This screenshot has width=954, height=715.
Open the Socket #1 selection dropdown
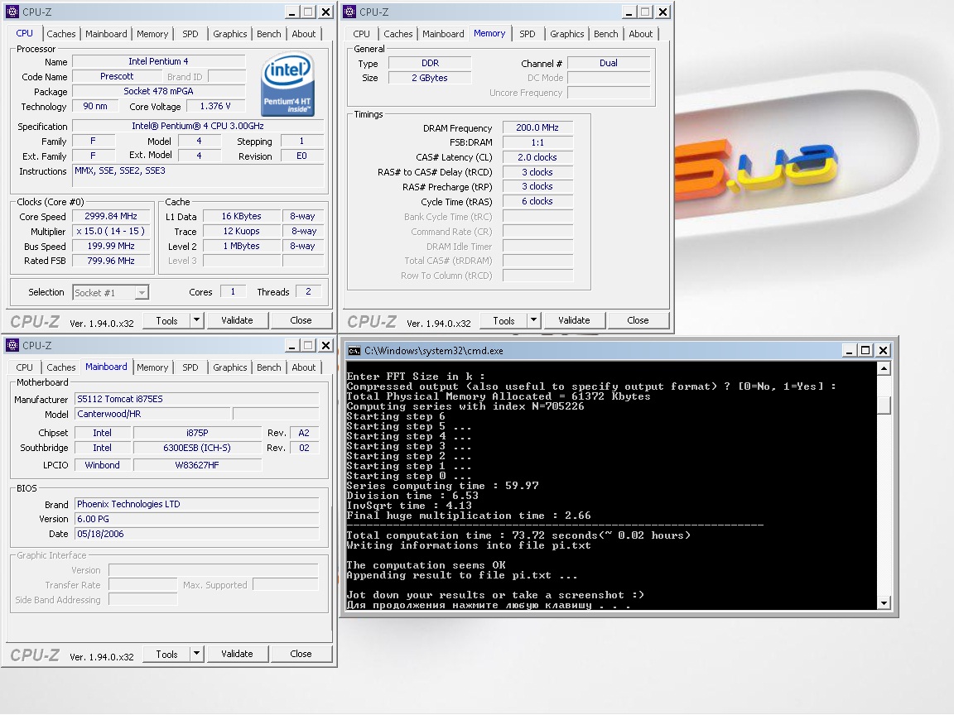141,292
